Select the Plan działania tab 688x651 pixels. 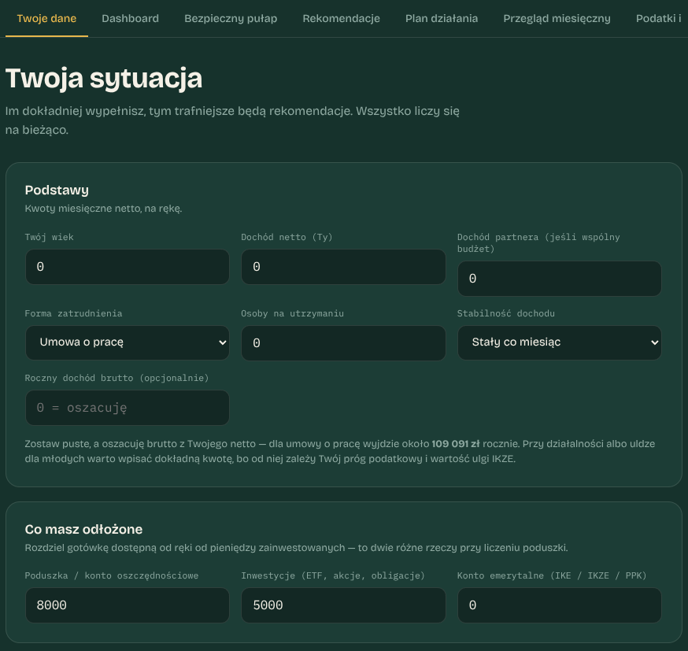(442, 18)
